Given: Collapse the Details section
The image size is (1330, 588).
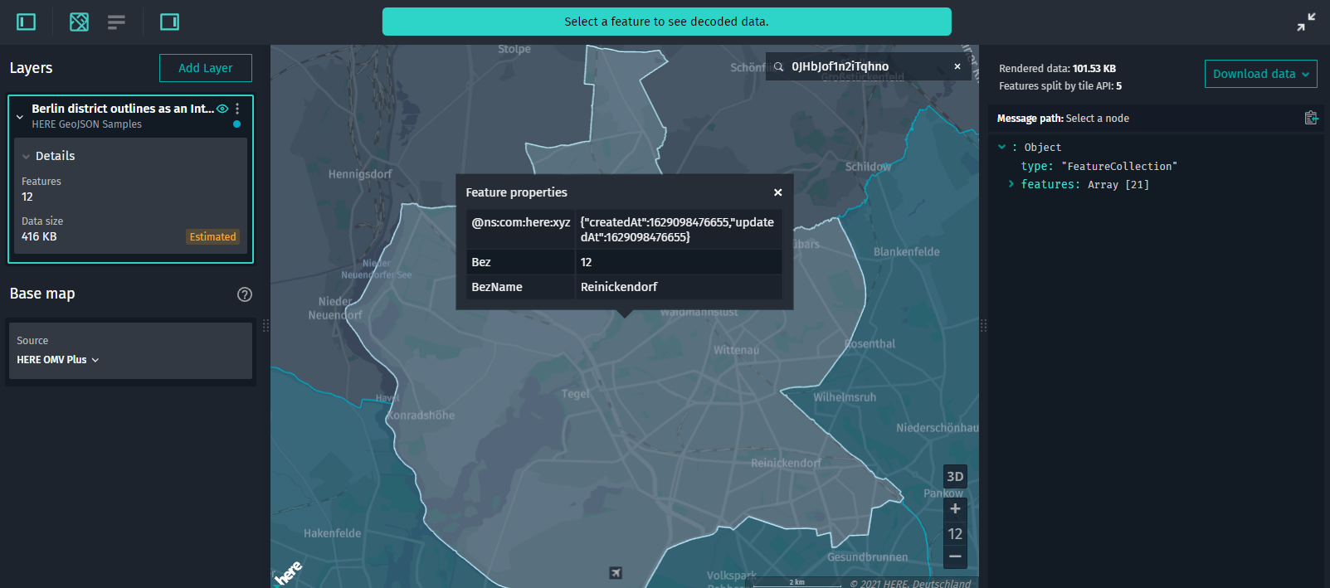Looking at the screenshot, I should [x=27, y=156].
